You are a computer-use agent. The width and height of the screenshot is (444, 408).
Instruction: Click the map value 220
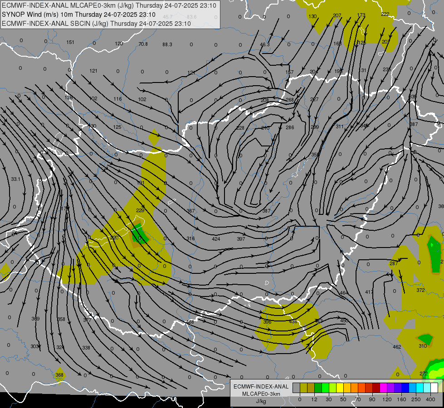pyautogui.click(x=114, y=238)
